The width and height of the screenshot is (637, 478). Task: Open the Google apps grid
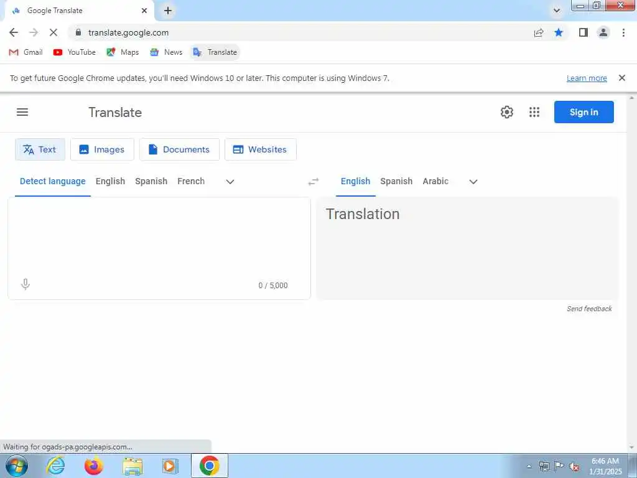pos(534,112)
